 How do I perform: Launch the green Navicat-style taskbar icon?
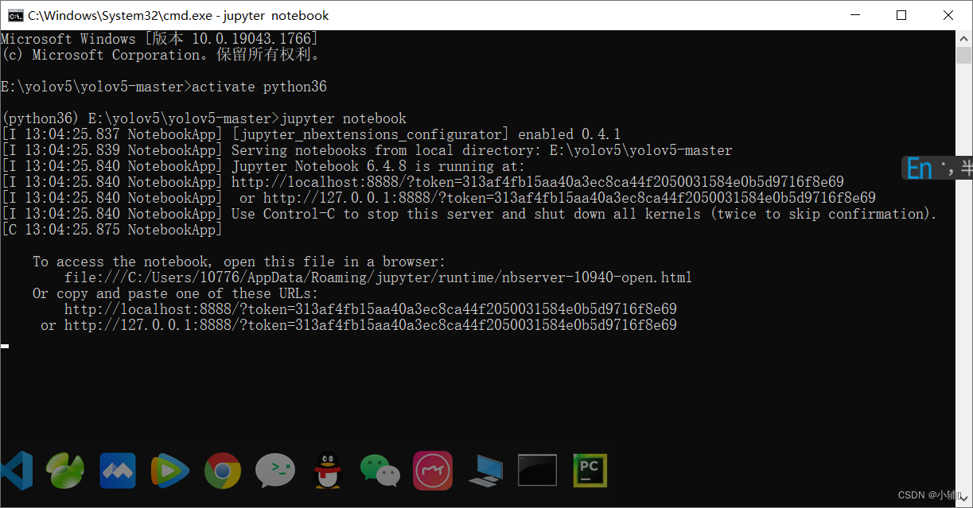pos(65,470)
